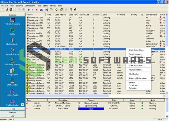Expand the Sessions sidebar section

pyautogui.click(x=12, y=15)
